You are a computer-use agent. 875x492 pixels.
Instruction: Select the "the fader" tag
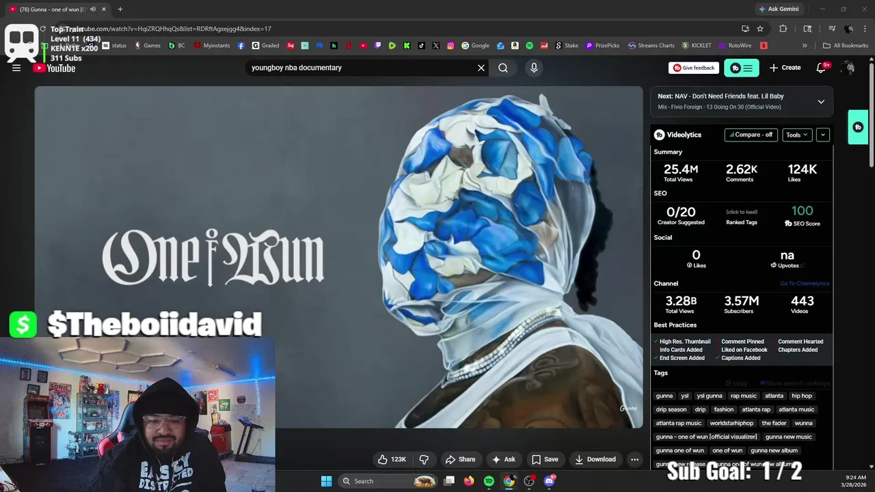click(774, 423)
